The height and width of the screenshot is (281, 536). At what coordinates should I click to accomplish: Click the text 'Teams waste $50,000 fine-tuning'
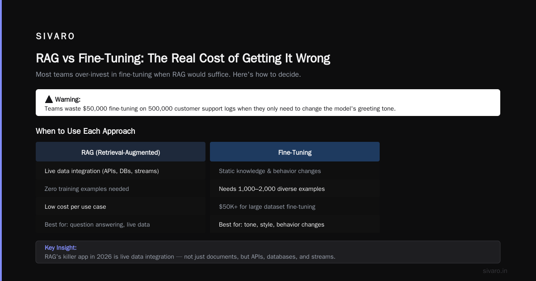220,108
